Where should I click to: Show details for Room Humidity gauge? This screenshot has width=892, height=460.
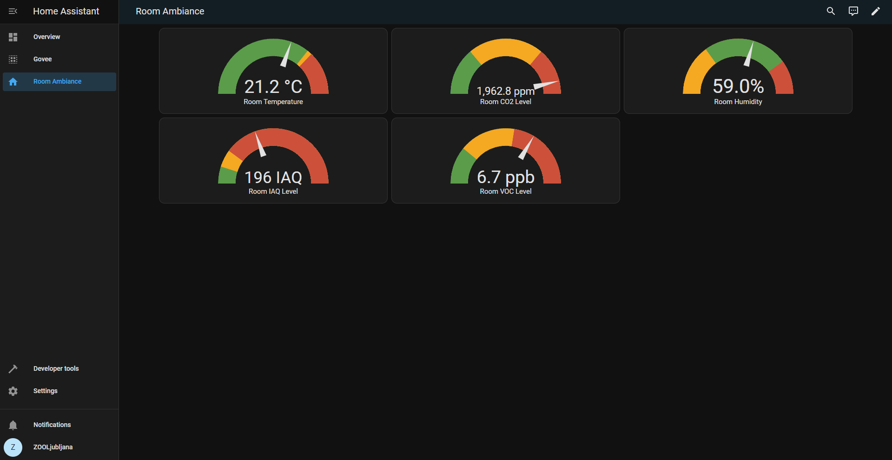[738, 71]
